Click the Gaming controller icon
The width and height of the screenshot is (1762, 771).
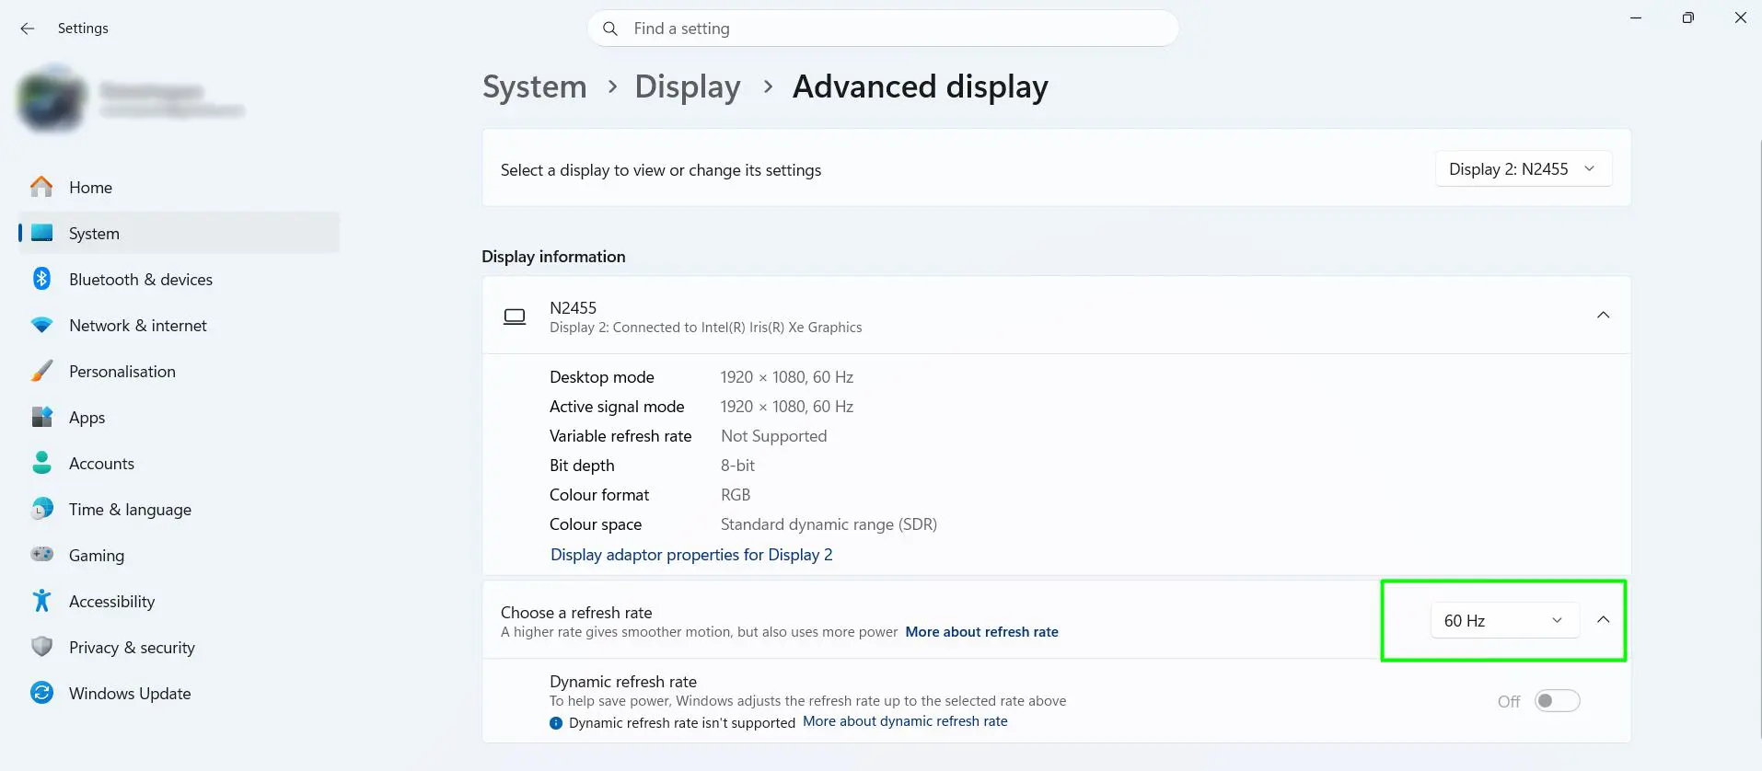(41, 555)
